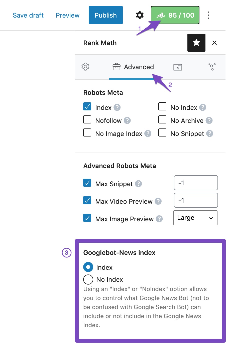Enable the No Archive checkbox
226x343 pixels.
coord(162,120)
